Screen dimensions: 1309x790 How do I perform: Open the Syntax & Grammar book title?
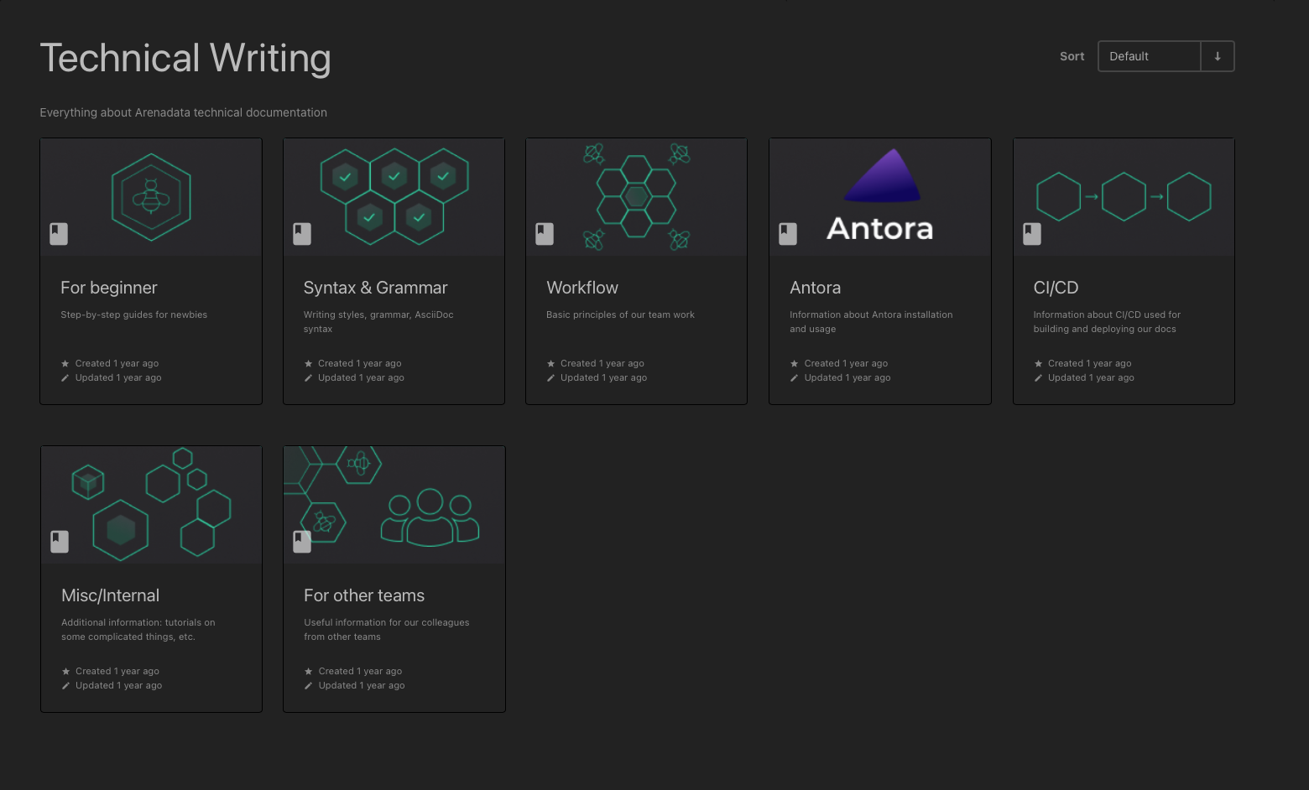tap(376, 288)
